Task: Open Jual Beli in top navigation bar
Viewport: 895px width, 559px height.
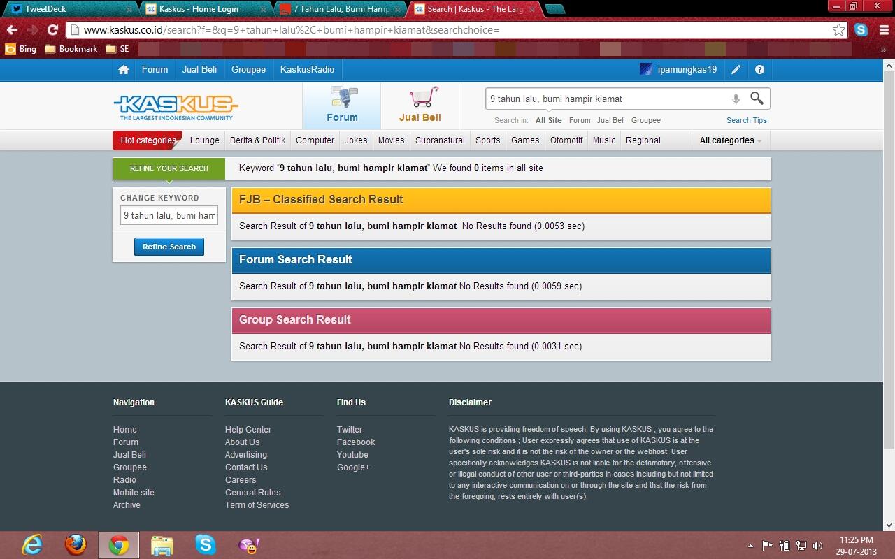Action: tap(199, 70)
